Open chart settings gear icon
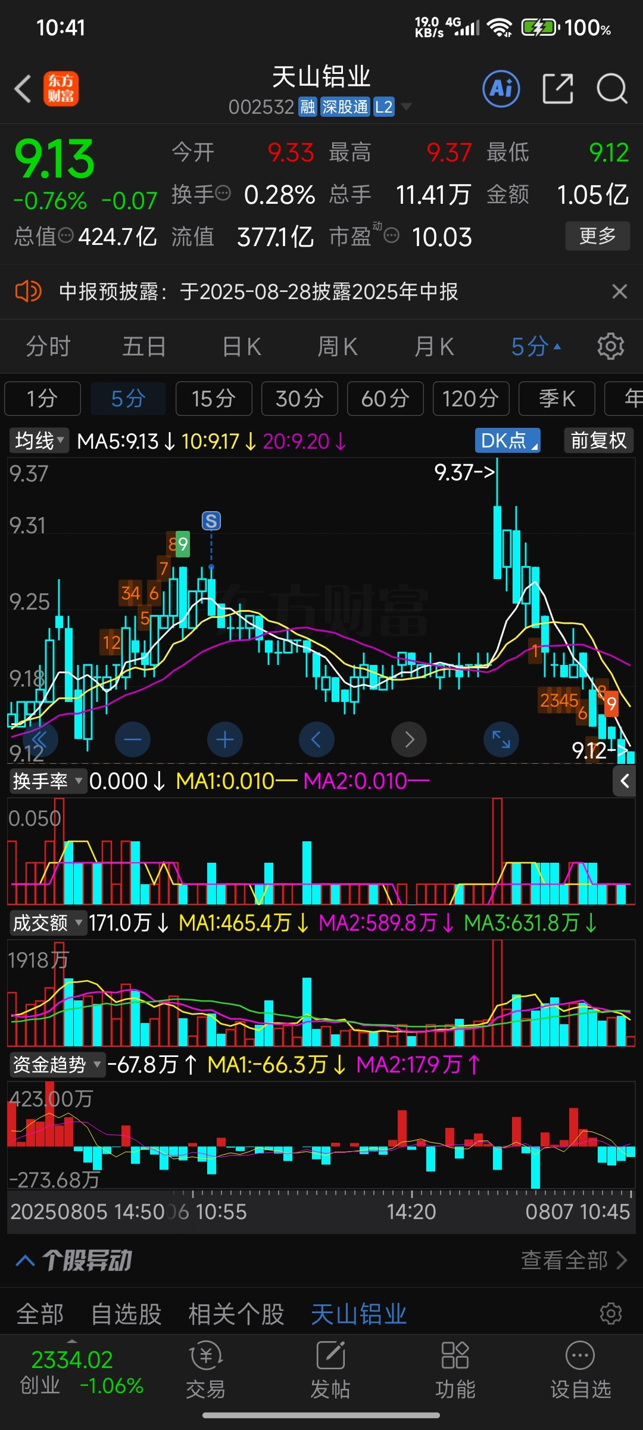The image size is (643, 1430). pos(610,346)
